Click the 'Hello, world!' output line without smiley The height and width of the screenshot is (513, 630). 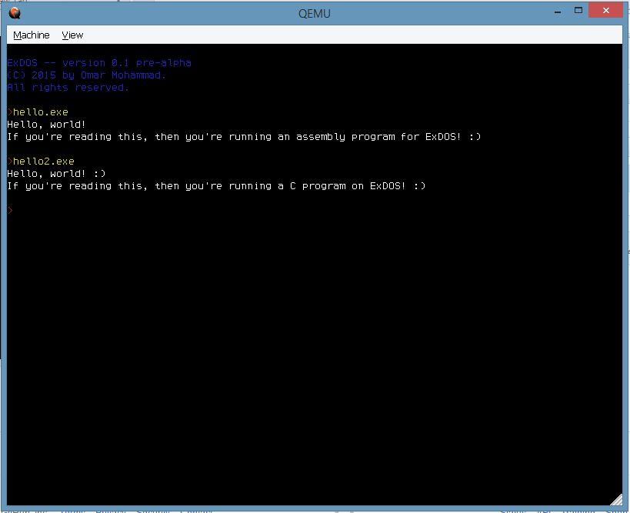coord(47,125)
